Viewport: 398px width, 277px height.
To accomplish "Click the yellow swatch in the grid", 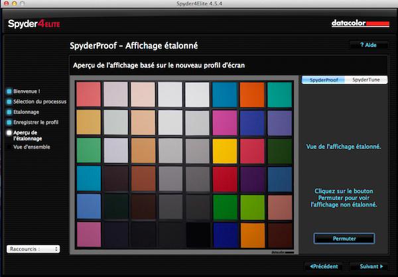I will point(224,150).
